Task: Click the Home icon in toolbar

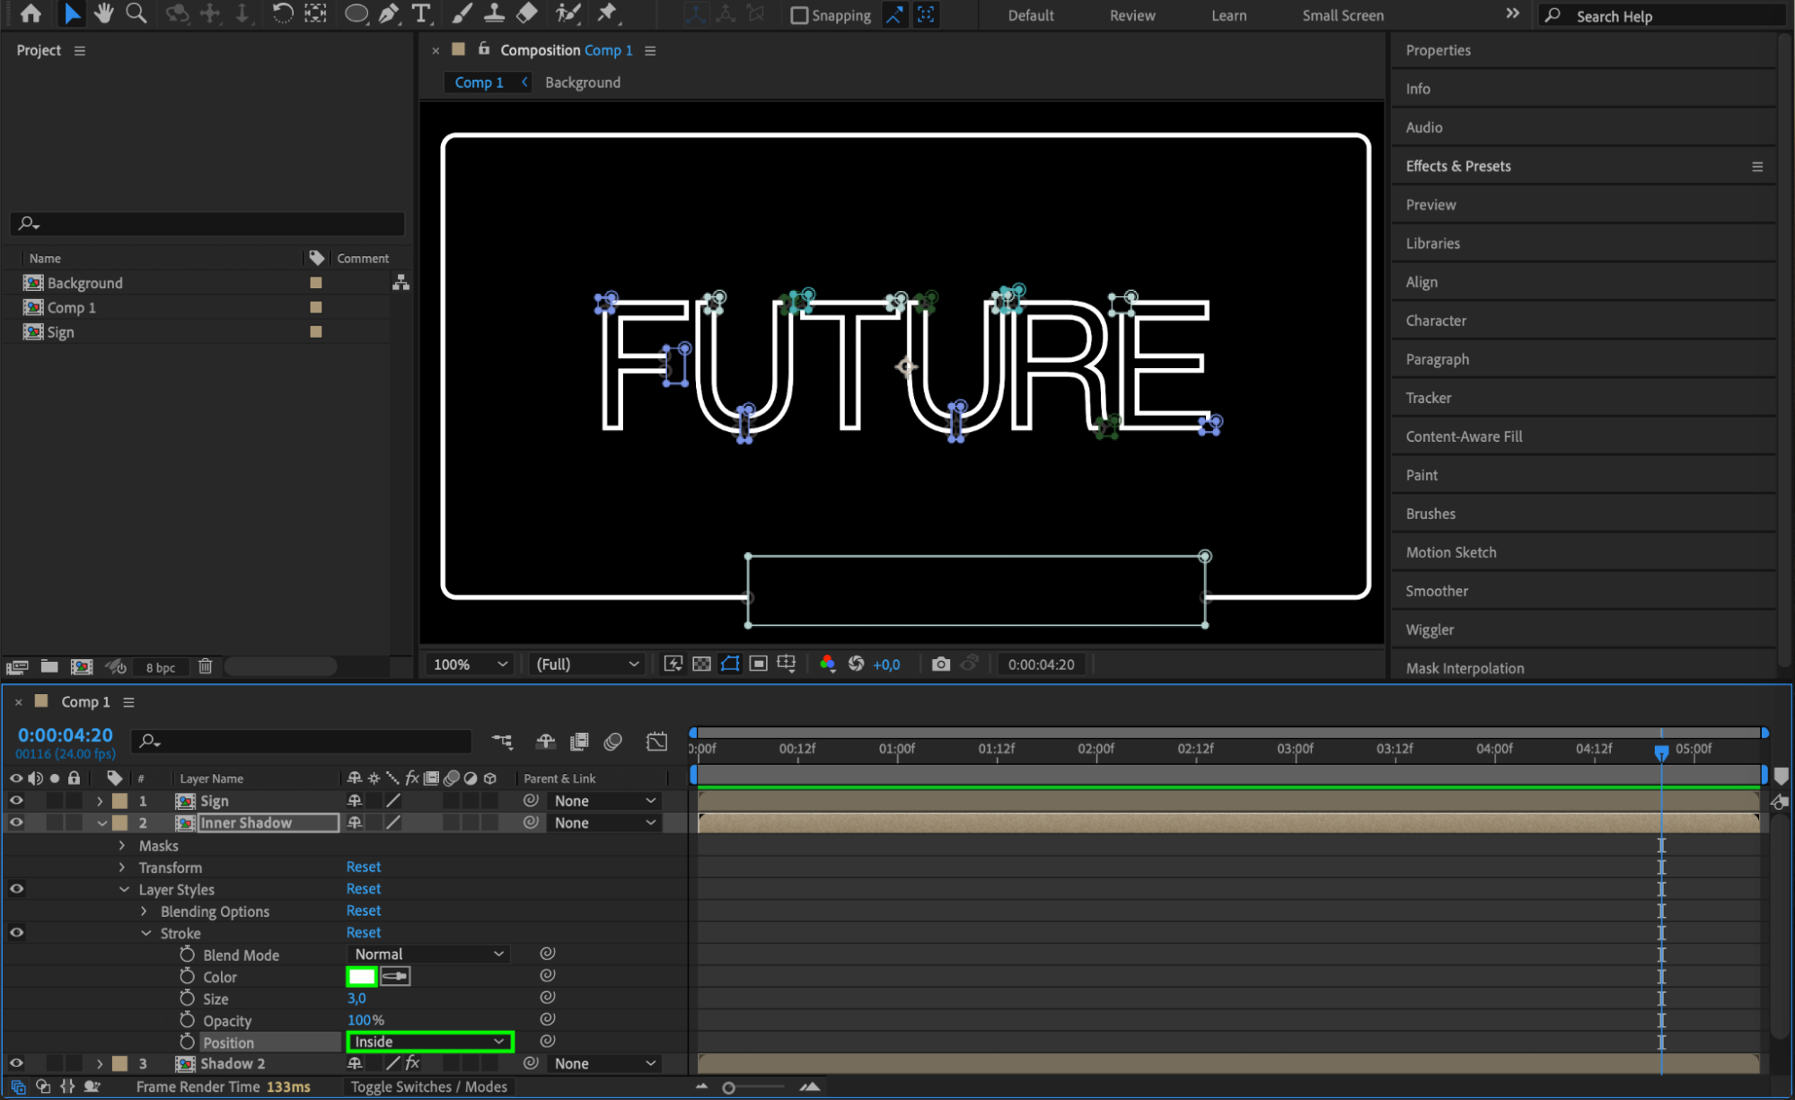Action: pos(31,13)
